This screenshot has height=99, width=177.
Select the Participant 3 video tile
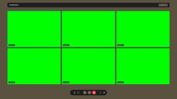pyautogui.click(x=143, y=29)
